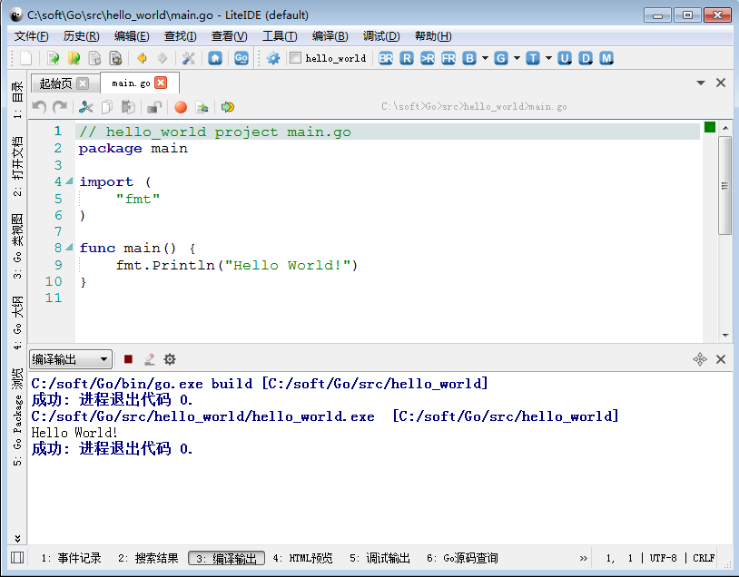The height and width of the screenshot is (577, 739).
Task: Open the M menu icon in build toolbar
Action: [606, 58]
